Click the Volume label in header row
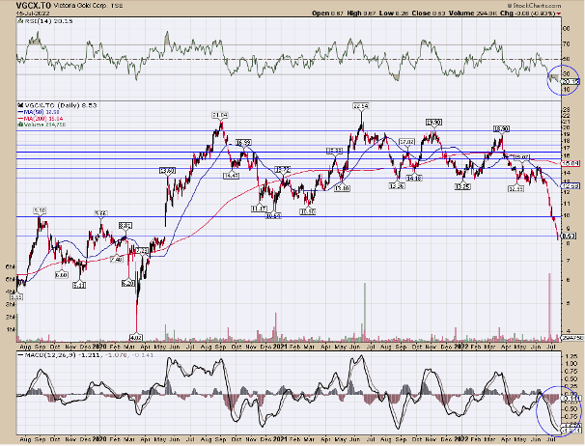This screenshot has width=585, height=446. 461,14
